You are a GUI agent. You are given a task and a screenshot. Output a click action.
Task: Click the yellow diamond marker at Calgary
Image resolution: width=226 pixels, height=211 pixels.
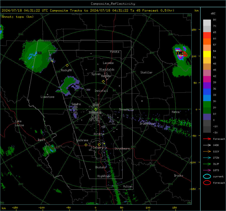(99, 145)
